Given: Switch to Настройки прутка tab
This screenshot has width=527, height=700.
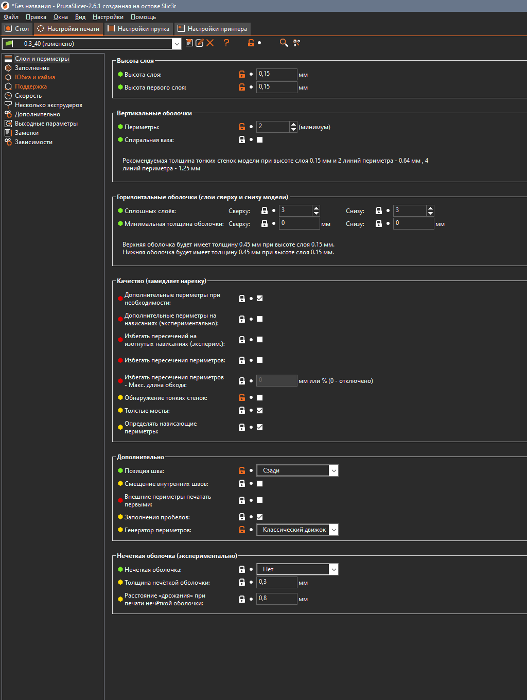Looking at the screenshot, I should point(138,29).
